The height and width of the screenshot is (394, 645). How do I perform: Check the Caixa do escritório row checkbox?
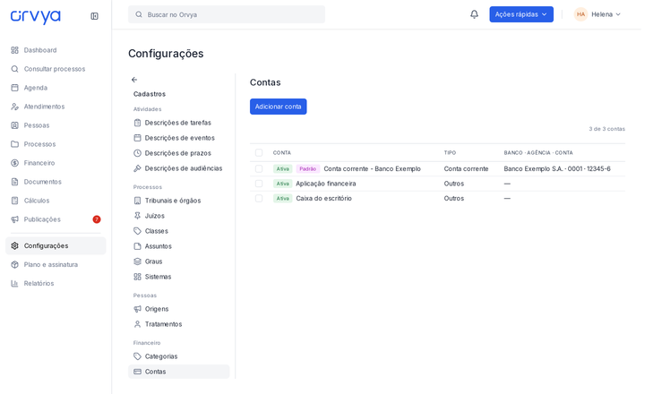[x=259, y=198]
